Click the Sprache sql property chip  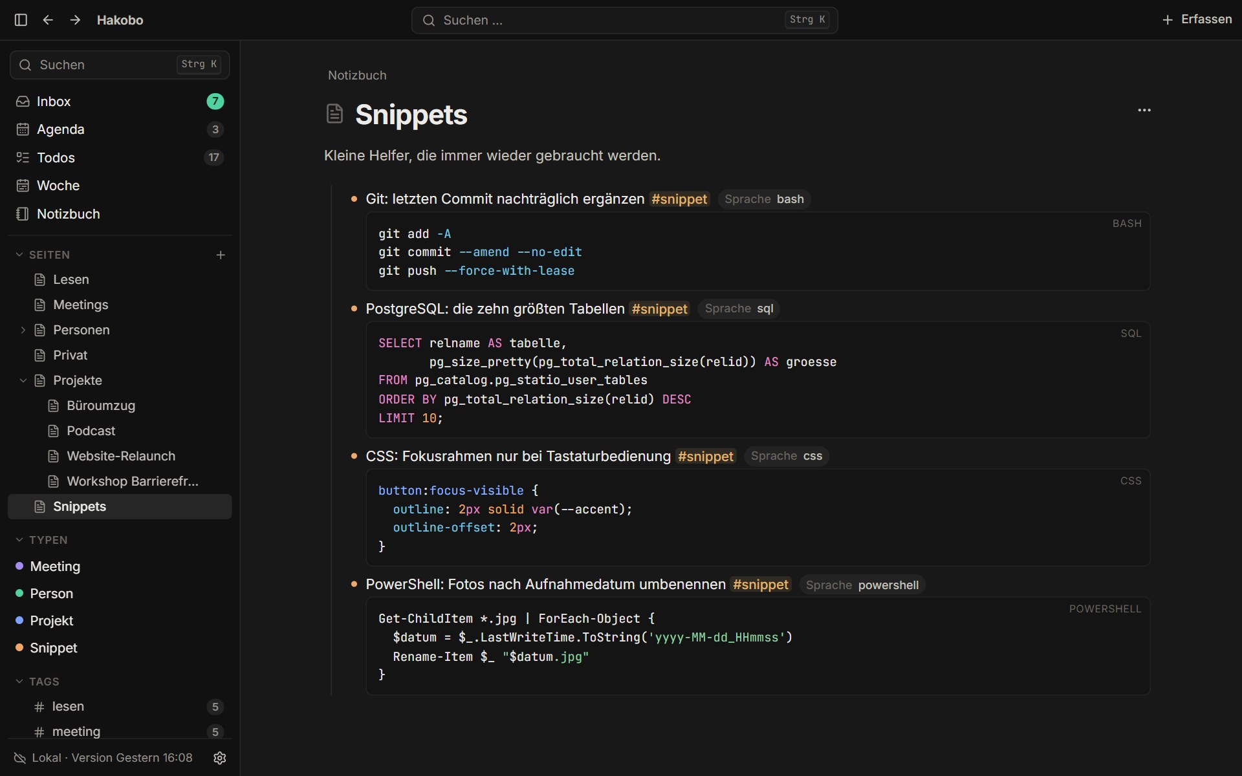point(739,309)
